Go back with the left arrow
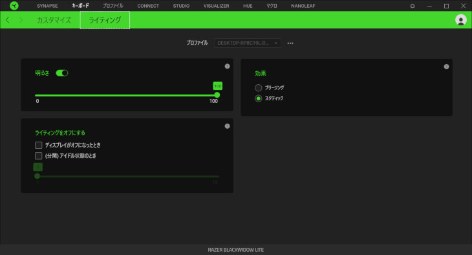 click(8, 20)
